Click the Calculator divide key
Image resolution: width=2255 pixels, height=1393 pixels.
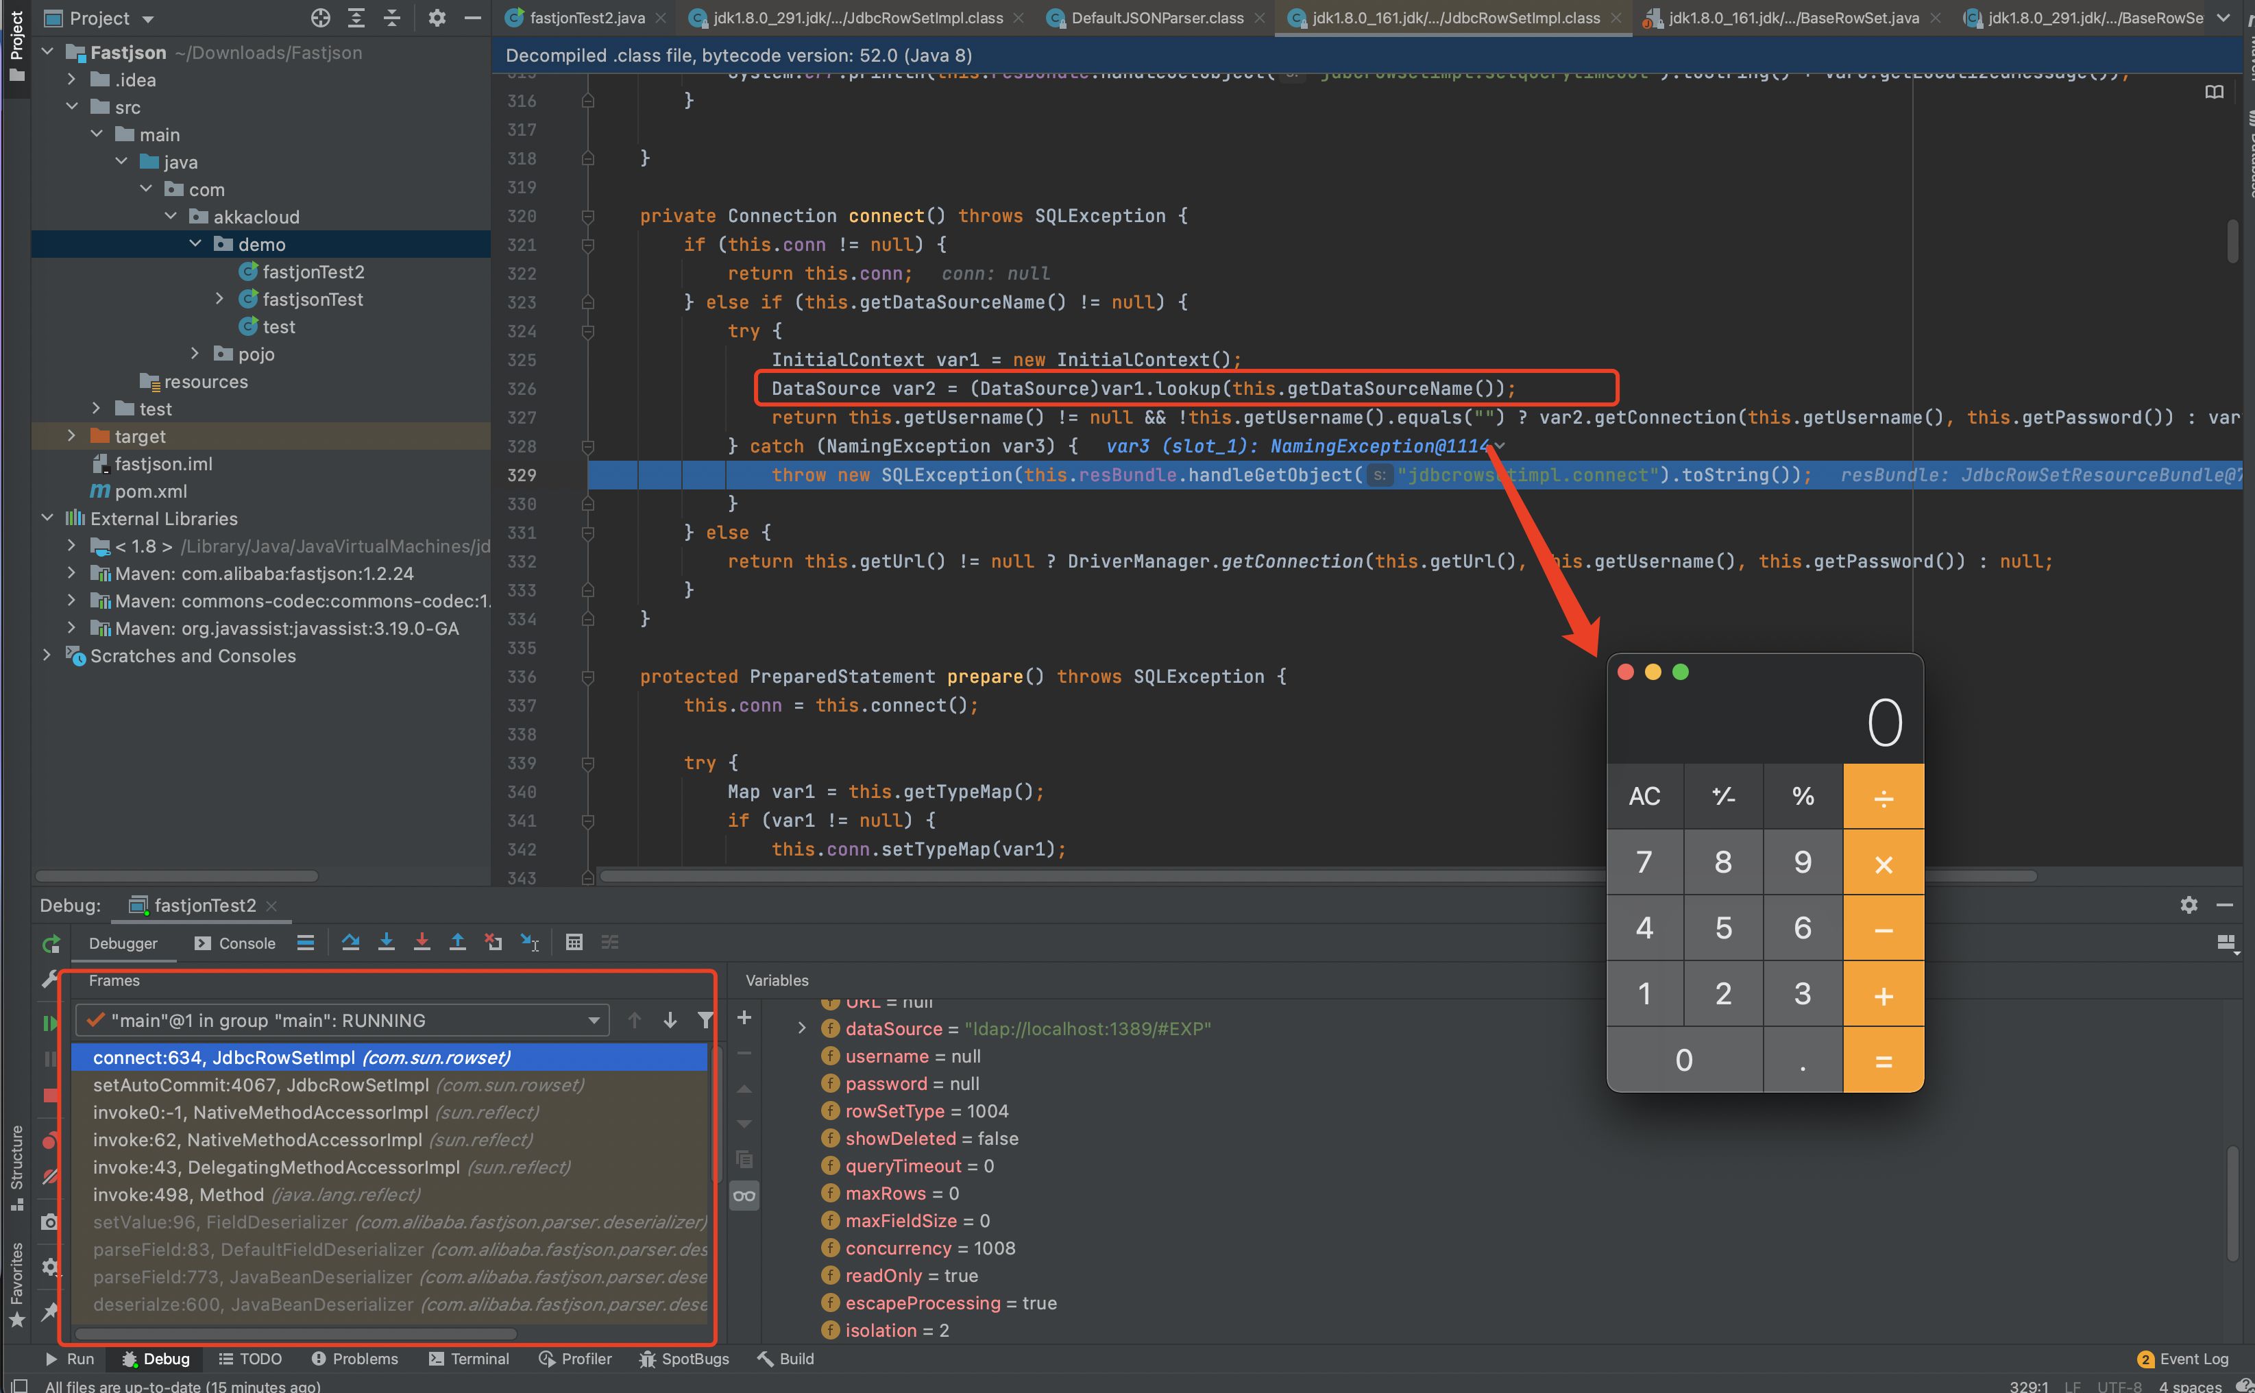click(x=1884, y=797)
